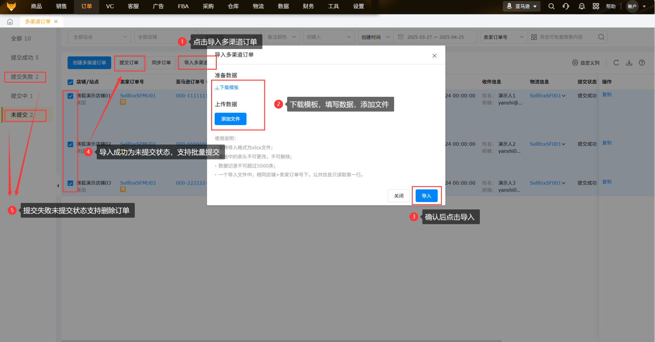The width and height of the screenshot is (655, 342).
Task: Open the help question mark icon
Action: pyautogui.click(x=642, y=63)
